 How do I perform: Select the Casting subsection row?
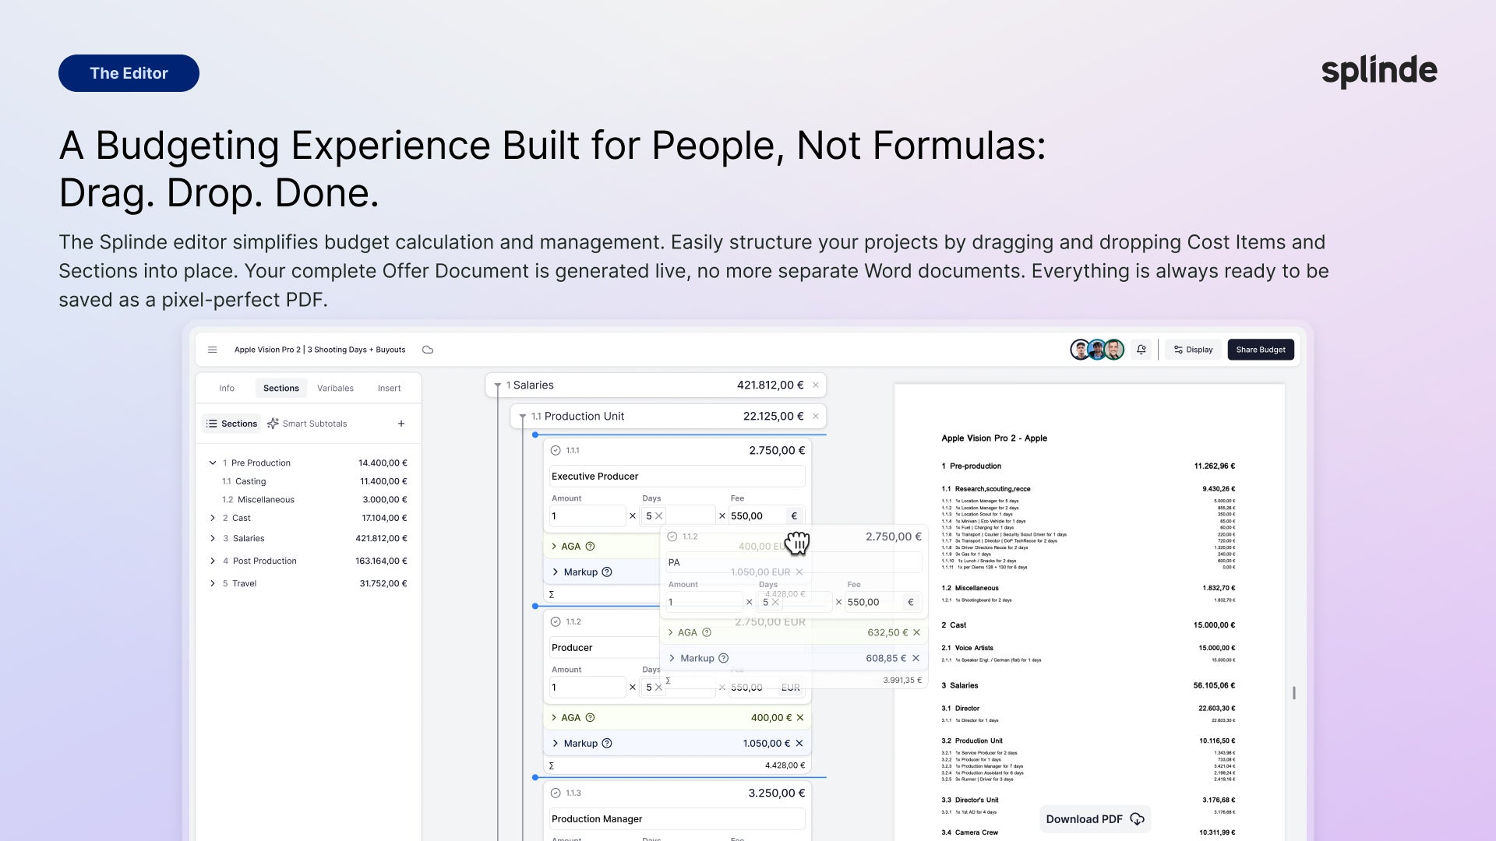click(x=313, y=481)
